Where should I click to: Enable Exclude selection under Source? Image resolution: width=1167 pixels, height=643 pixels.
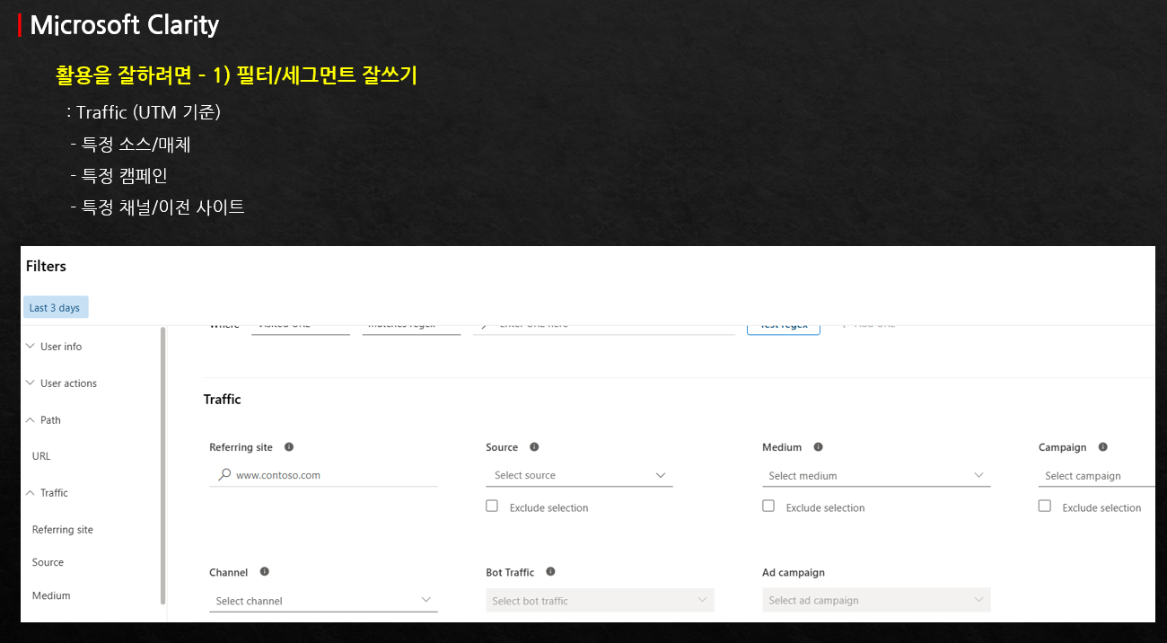tap(492, 506)
